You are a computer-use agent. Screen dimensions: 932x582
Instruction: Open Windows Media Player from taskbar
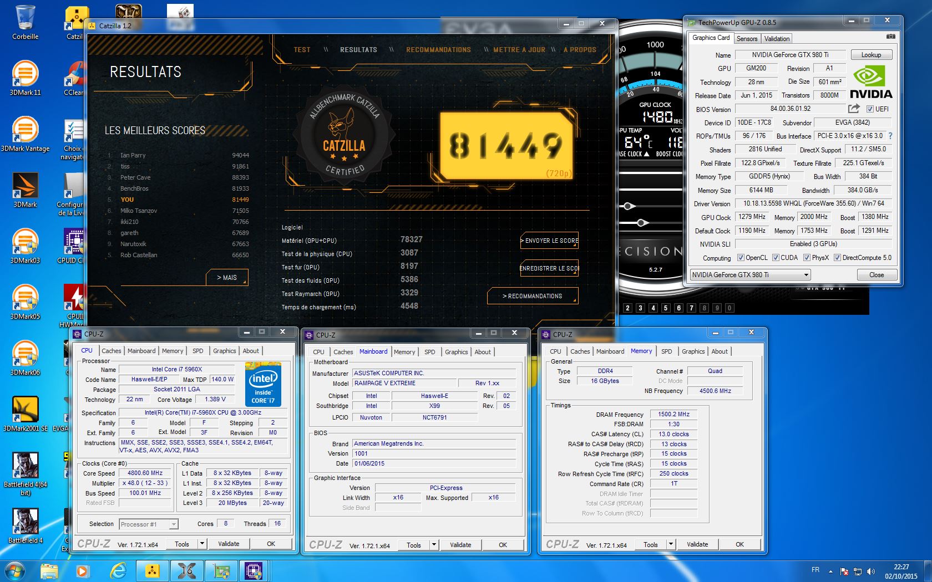83,571
